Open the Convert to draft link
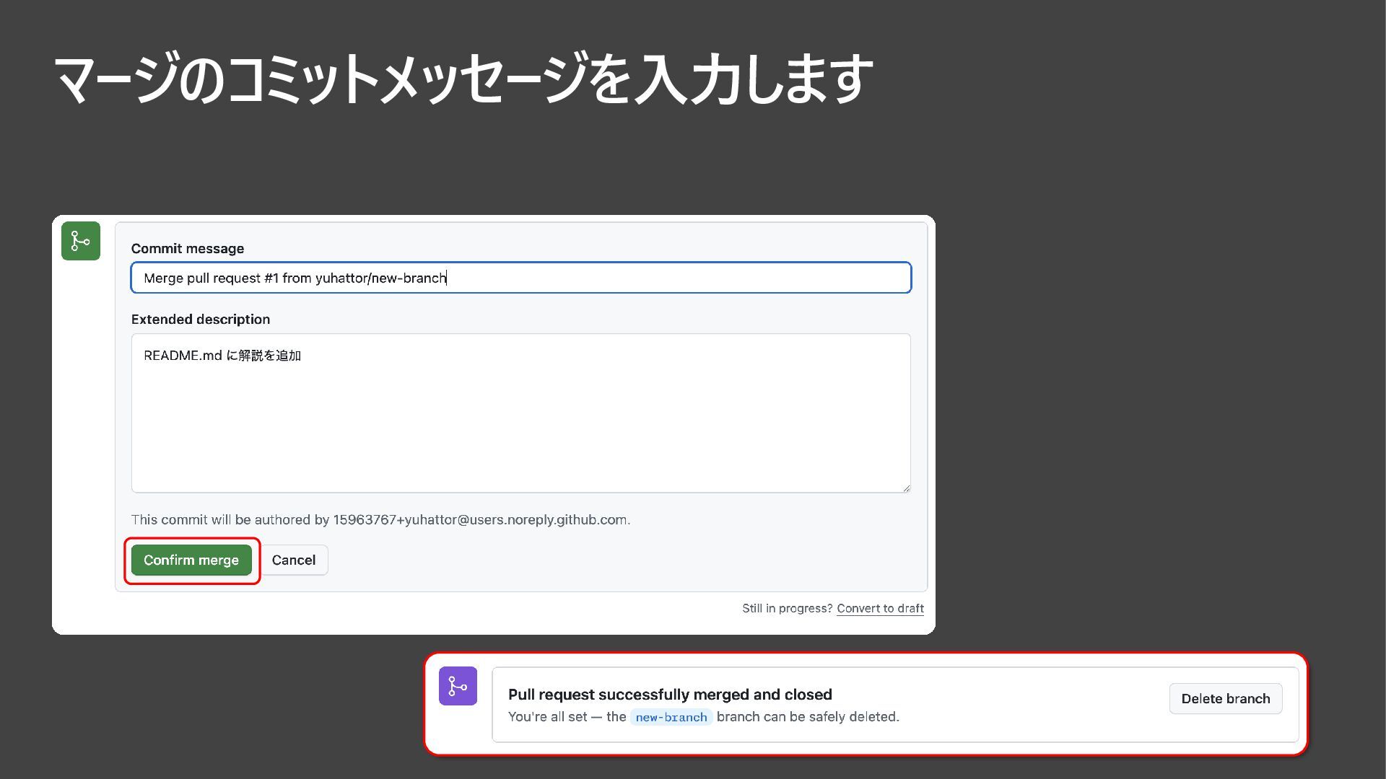Viewport: 1386px width, 779px height. click(880, 609)
